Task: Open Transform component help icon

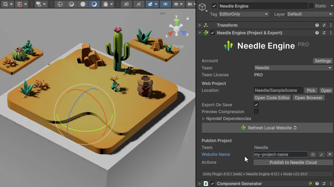Action: [x=317, y=25]
